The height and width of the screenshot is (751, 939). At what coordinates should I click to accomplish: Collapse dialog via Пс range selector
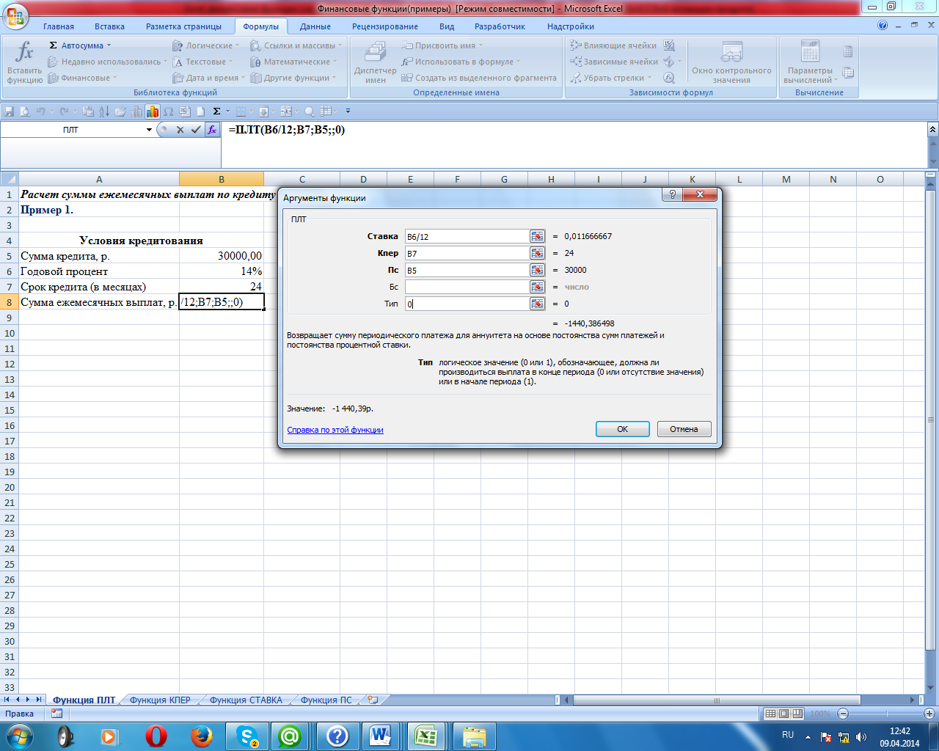pos(538,270)
